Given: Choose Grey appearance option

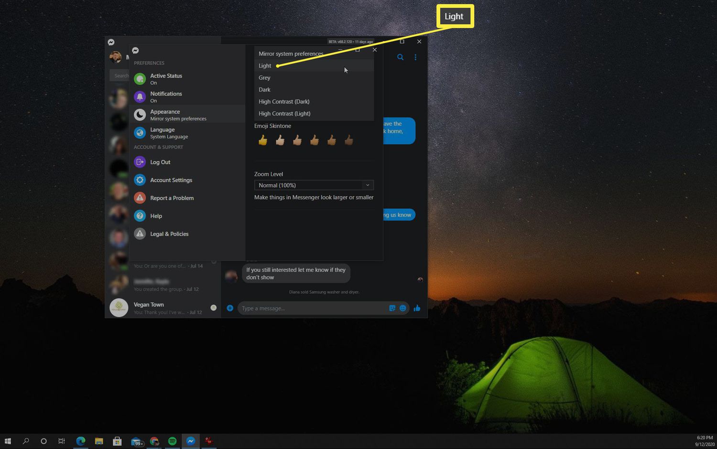Looking at the screenshot, I should pos(314,77).
